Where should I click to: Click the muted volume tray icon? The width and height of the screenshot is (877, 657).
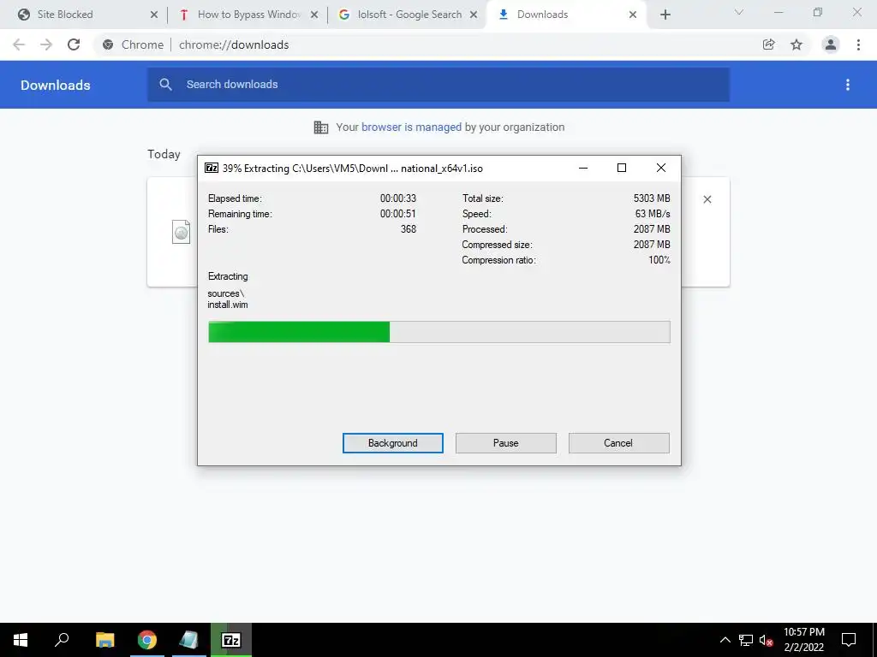pos(767,640)
